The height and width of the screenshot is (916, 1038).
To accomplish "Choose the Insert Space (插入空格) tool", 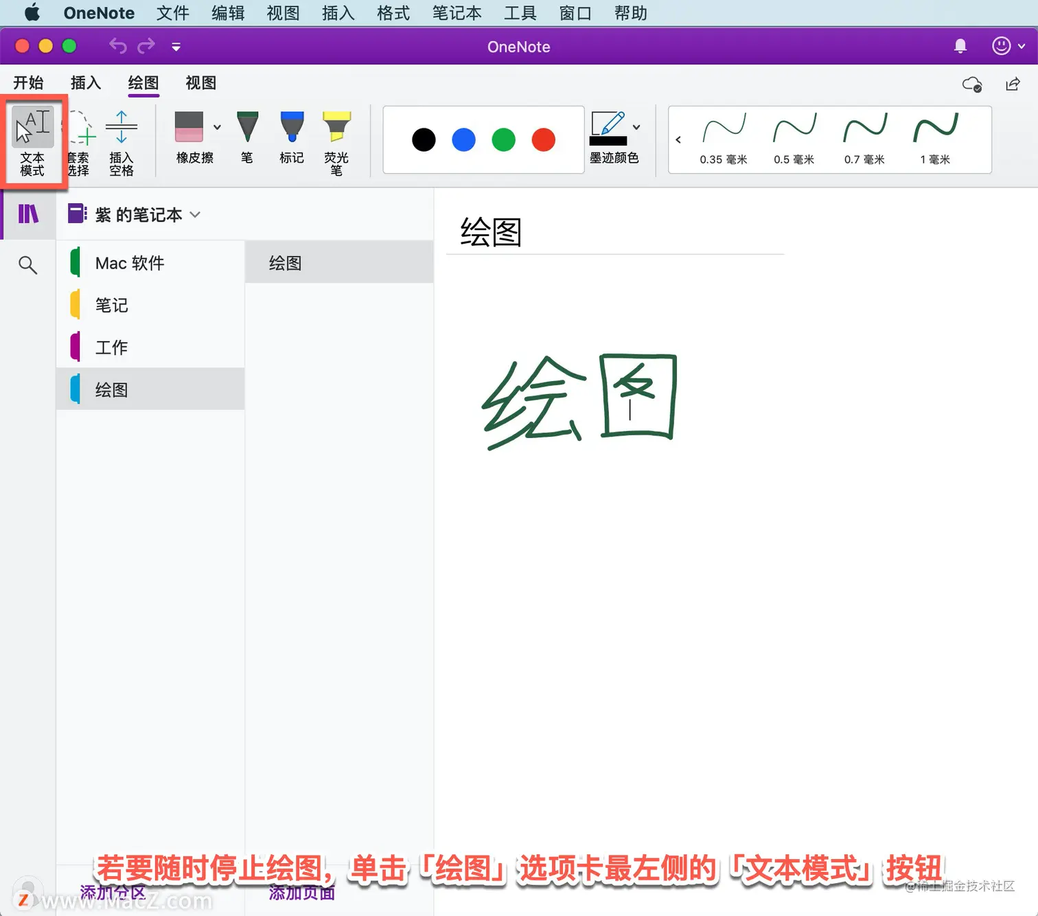I will (122, 143).
